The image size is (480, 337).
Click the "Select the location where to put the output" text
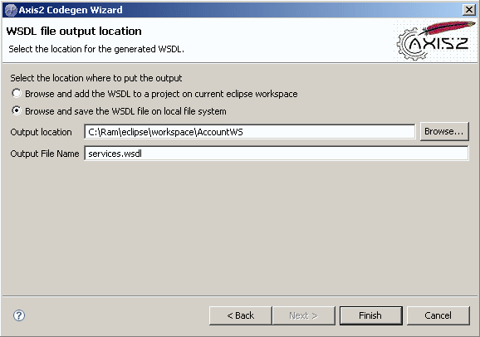tap(96, 78)
